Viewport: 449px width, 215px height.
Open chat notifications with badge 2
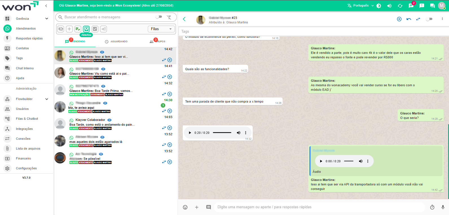(x=411, y=6)
